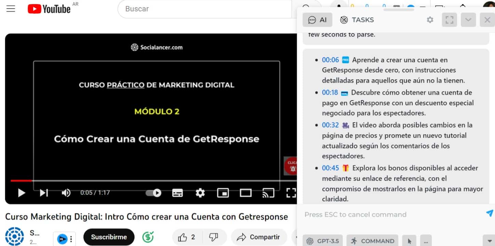Click the Suscribirme button

tap(109, 237)
